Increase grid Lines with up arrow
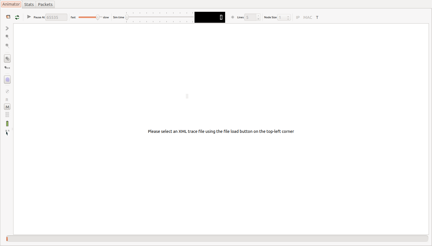 pos(259,16)
